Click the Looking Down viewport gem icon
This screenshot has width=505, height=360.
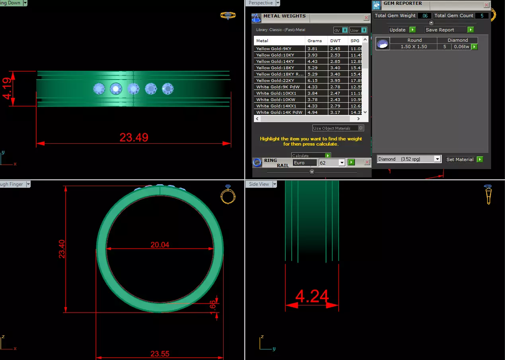[228, 16]
